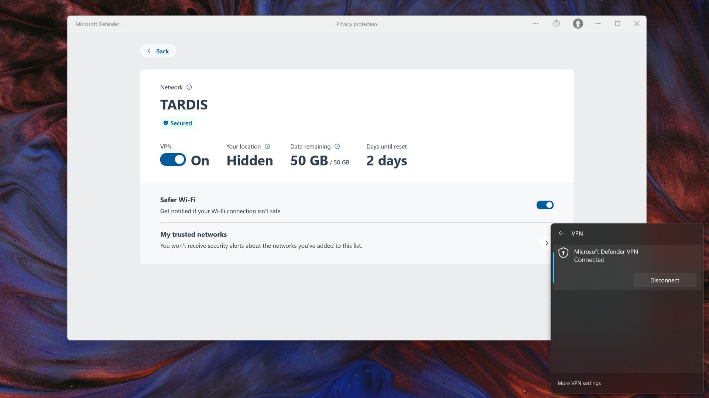Click the Network info icon
Viewport: 709px width, 398px height.
point(189,87)
